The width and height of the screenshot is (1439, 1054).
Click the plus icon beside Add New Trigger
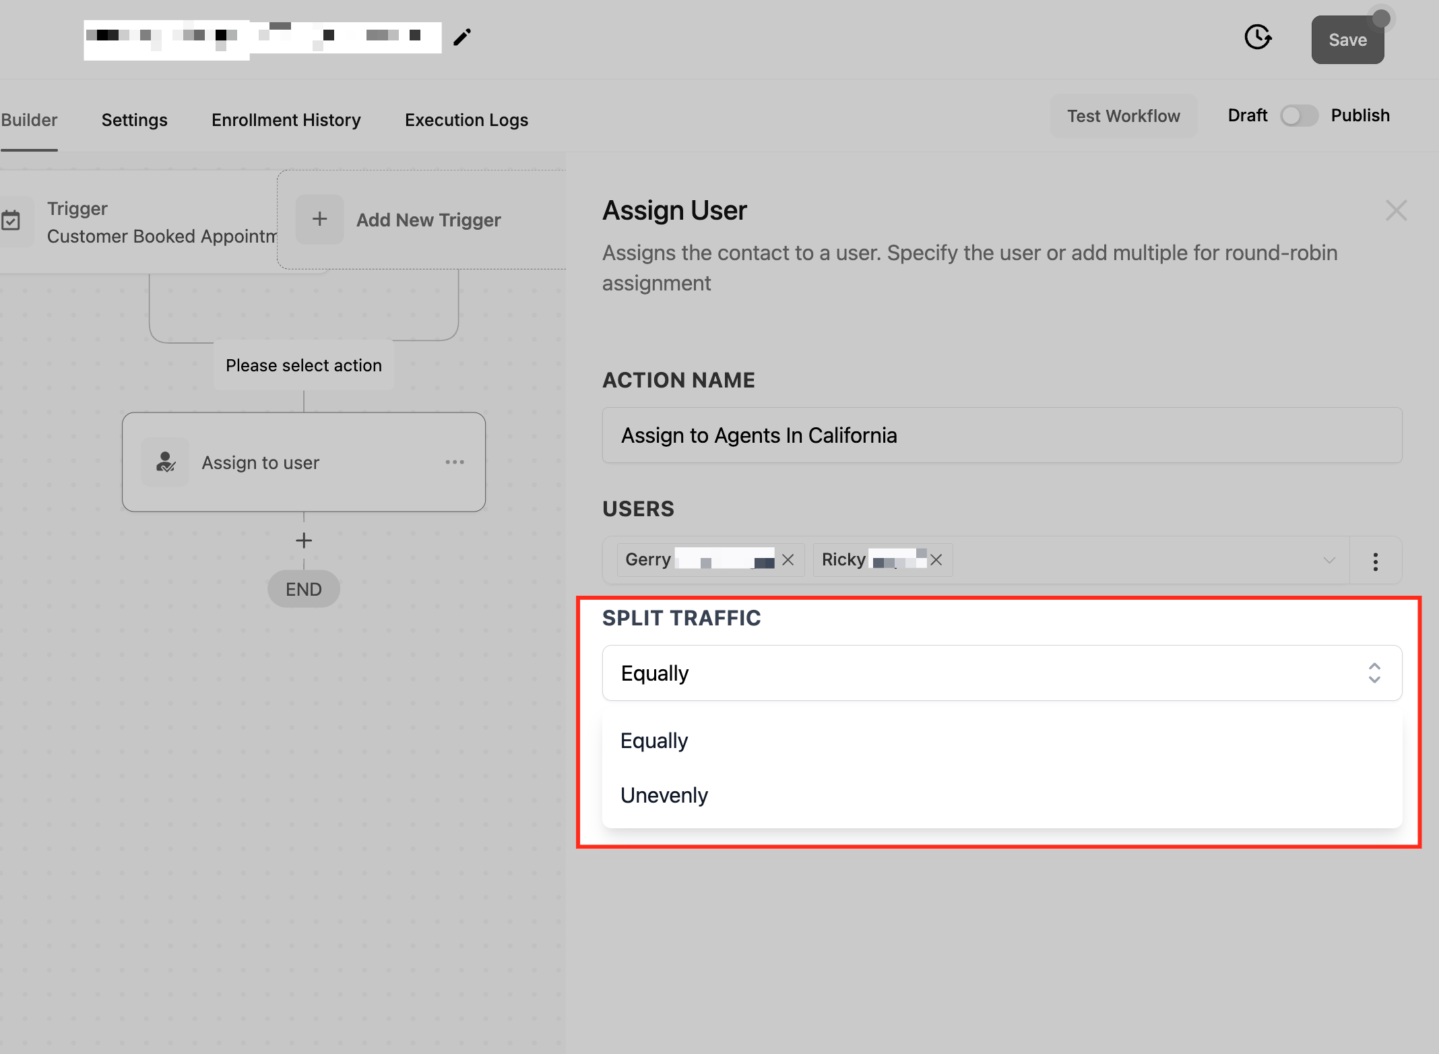320,219
